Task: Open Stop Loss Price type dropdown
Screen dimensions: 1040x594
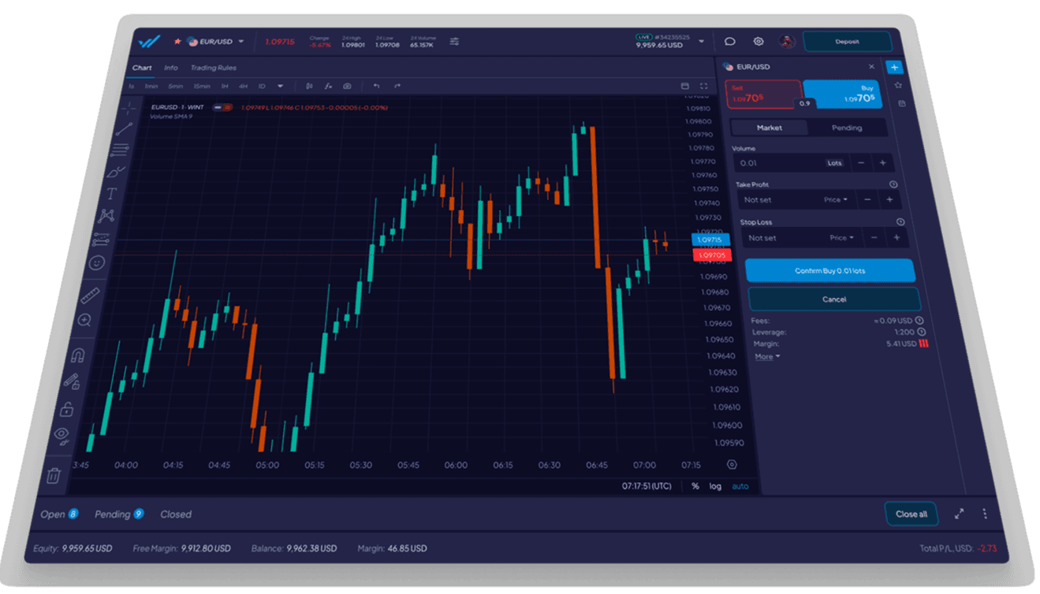Action: click(x=842, y=237)
